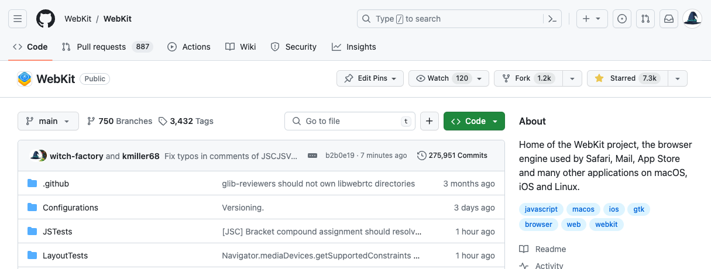Click the Go to file search field
The width and height of the screenshot is (711, 269).
[x=349, y=121]
